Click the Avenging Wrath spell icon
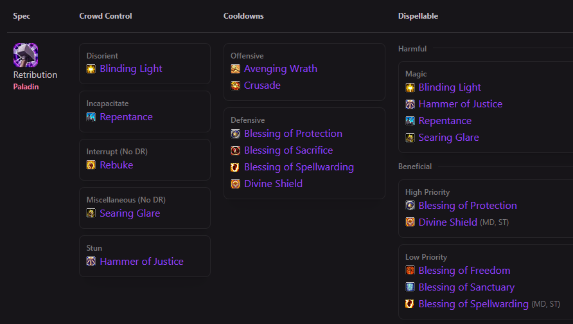The height and width of the screenshot is (324, 573). pos(236,69)
